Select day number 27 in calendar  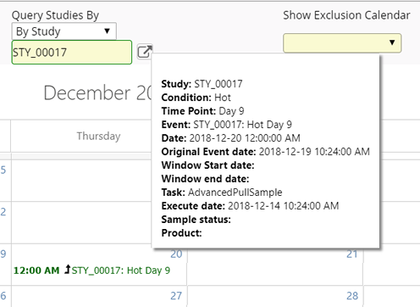point(176,296)
